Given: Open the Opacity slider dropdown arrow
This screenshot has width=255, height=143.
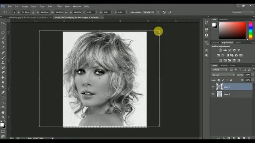Looking at the screenshot, I should (x=253, y=75).
